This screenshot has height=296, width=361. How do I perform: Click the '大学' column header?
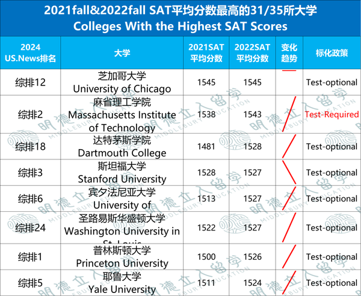point(122,53)
